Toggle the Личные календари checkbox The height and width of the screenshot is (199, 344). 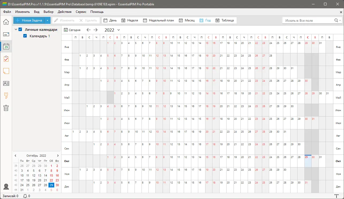tap(20, 29)
